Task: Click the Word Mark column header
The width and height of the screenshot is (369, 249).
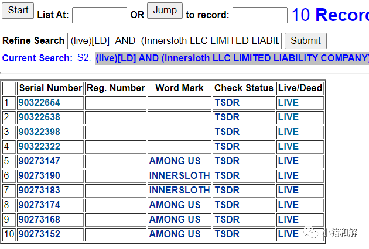Action: (179, 88)
